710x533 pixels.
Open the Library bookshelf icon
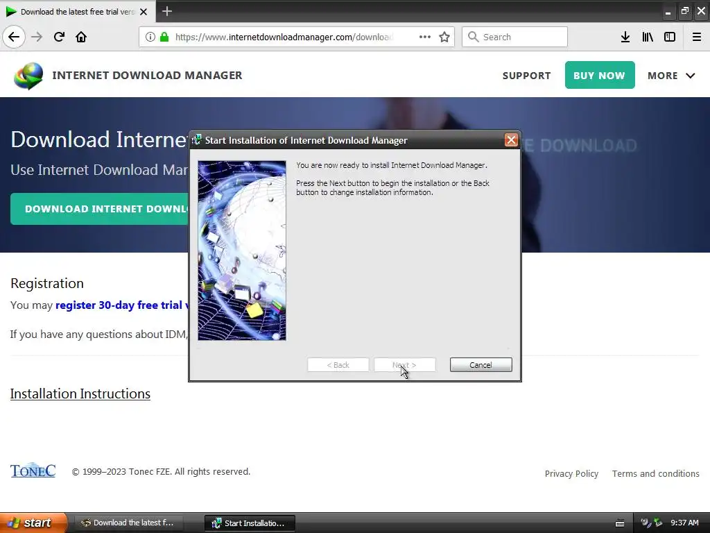tap(648, 37)
